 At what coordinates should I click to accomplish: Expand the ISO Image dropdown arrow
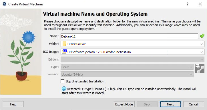pos(202,52)
